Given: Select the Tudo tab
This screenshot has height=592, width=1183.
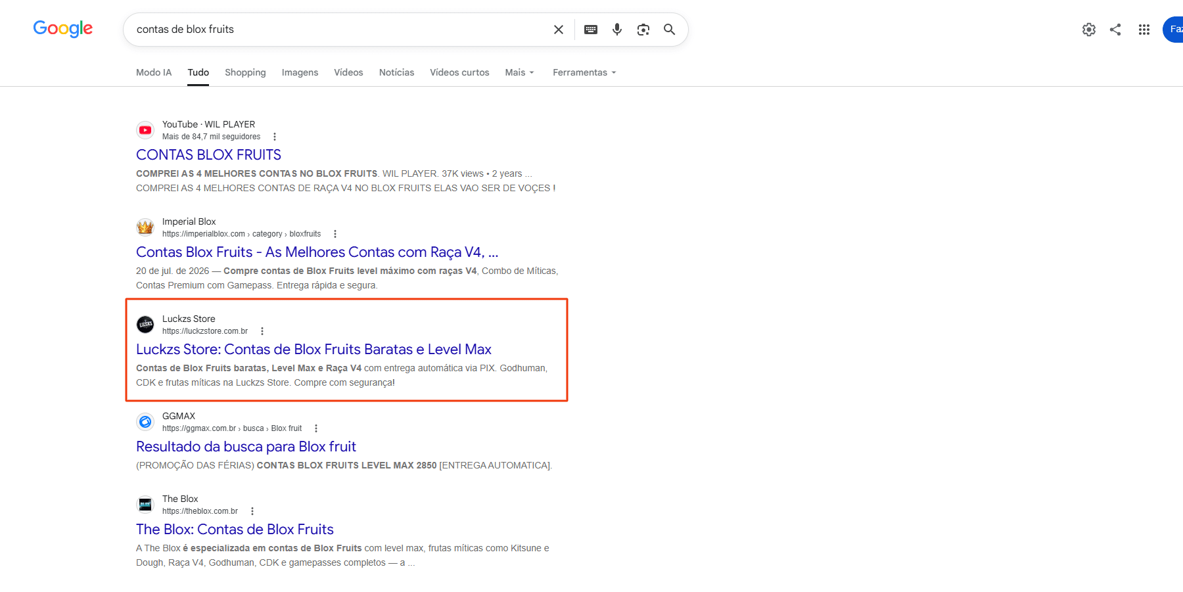Looking at the screenshot, I should pos(198,72).
